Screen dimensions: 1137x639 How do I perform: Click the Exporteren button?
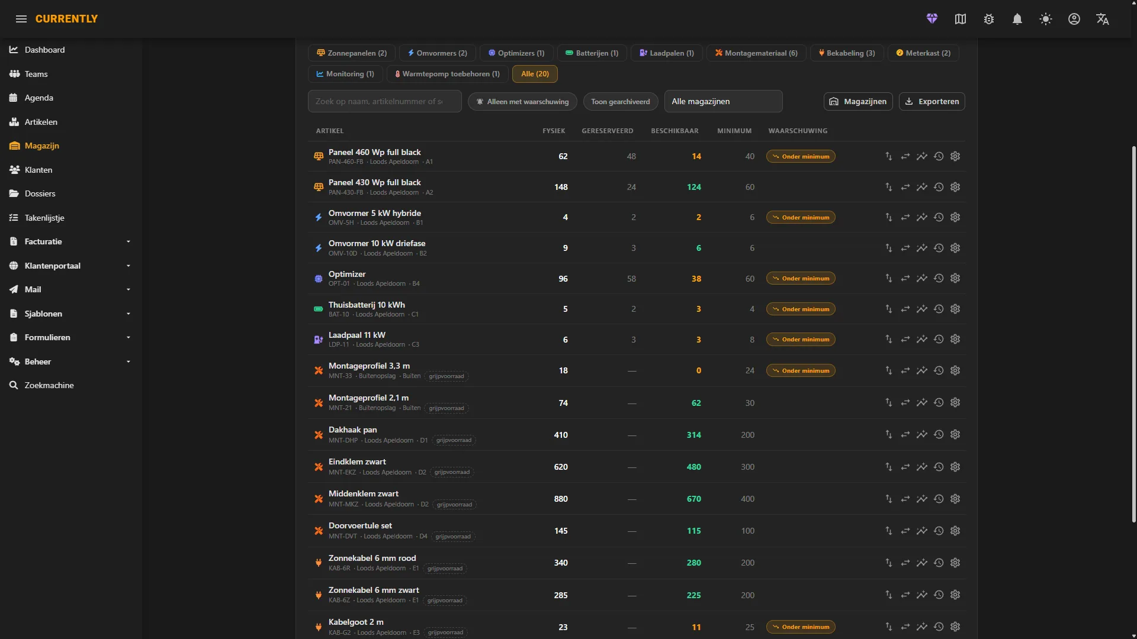click(x=932, y=101)
